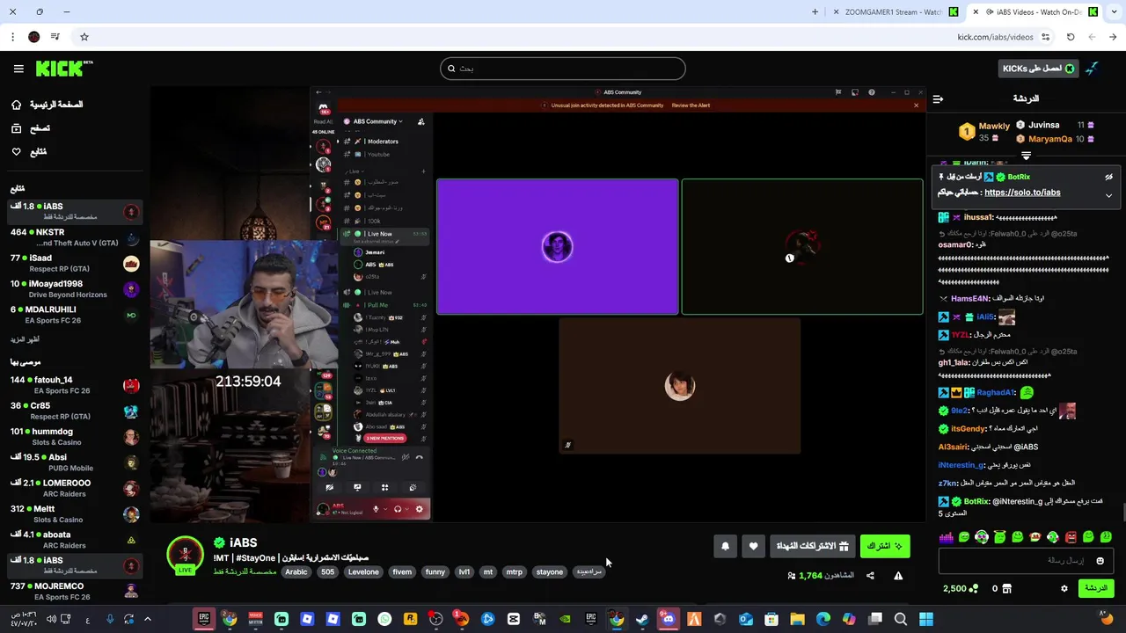Click Mawkly top gifter in leaderboard
1126x633 pixels.
984,132
